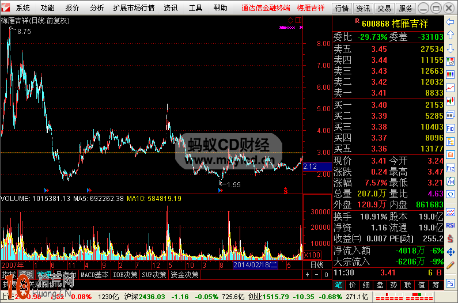The image size is (458, 303).
Task: Click the red split-window icon atop the chart
Action: [298, 20]
